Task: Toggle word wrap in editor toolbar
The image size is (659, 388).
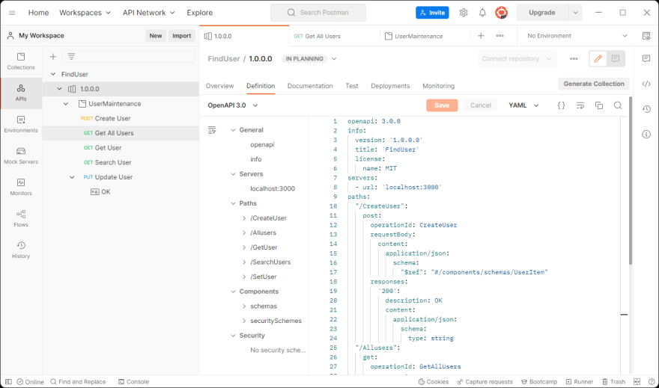Action: 580,105
